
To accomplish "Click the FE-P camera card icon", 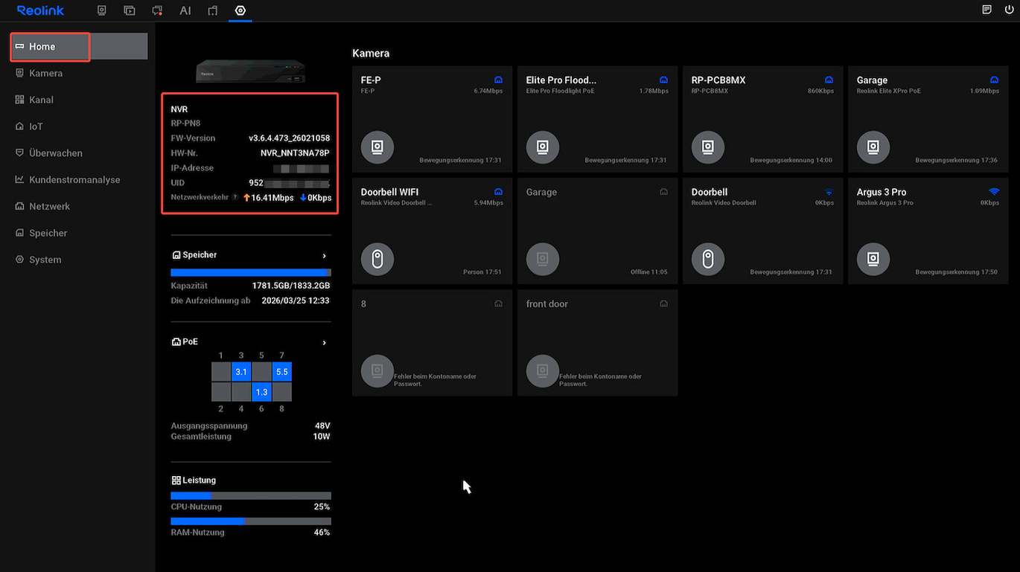I will (x=377, y=147).
